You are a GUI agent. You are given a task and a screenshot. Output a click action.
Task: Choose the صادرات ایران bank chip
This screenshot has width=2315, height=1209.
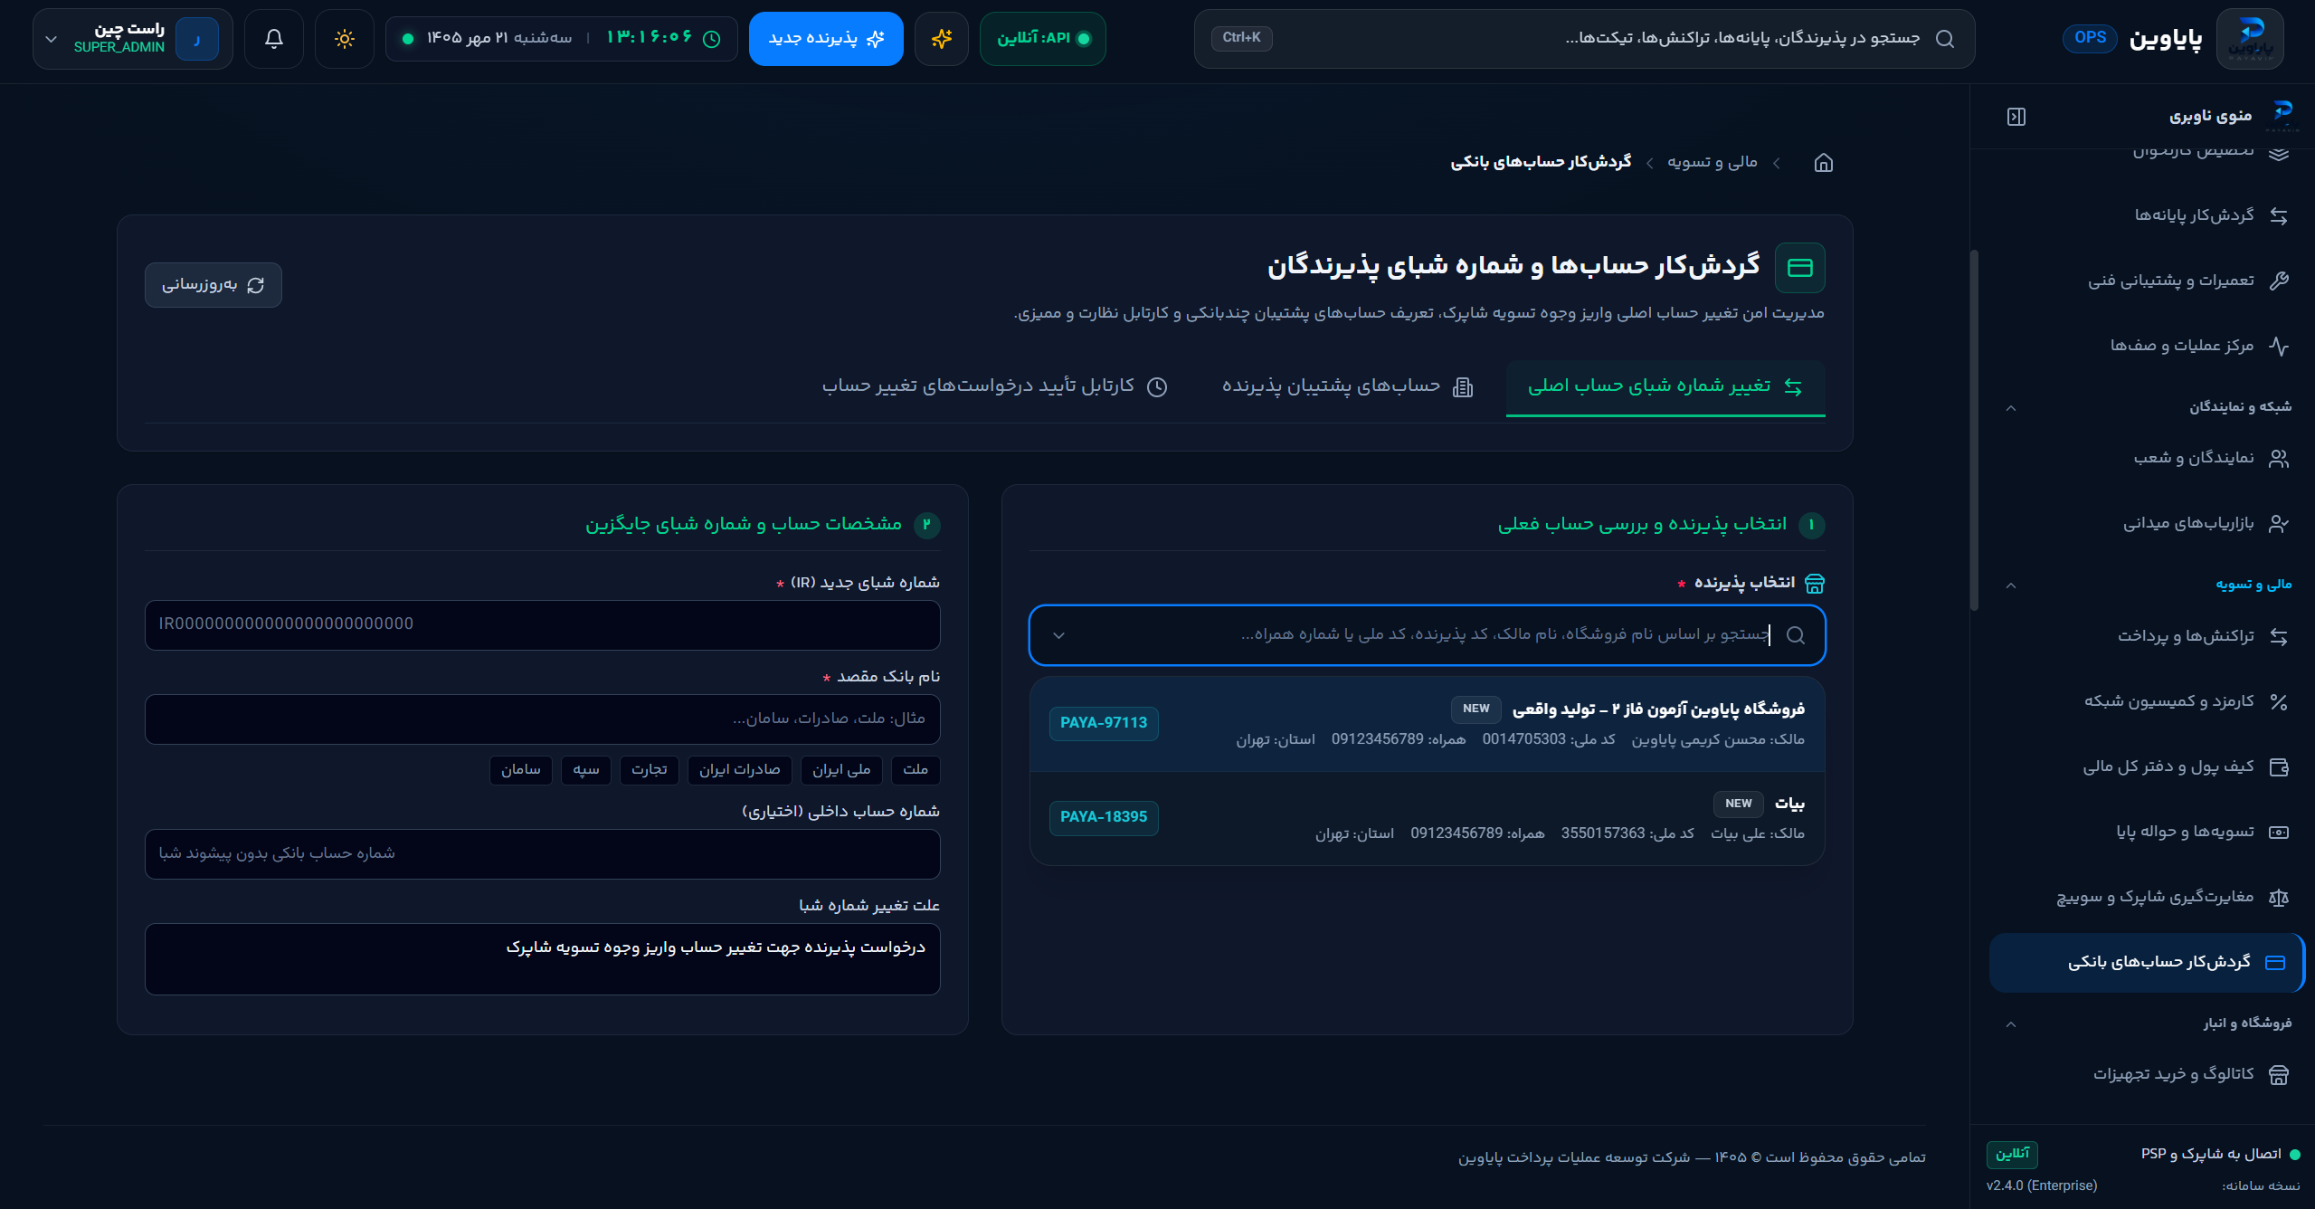tap(740, 770)
